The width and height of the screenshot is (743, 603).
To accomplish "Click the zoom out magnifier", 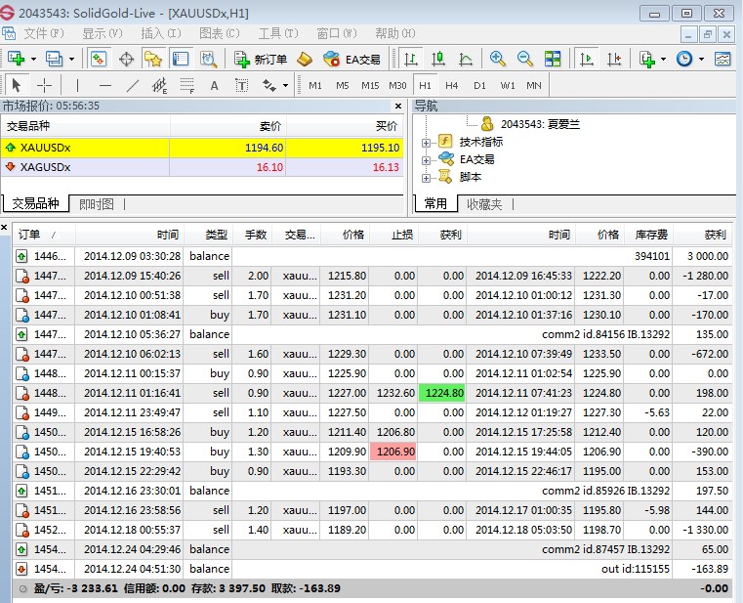I will point(525,59).
